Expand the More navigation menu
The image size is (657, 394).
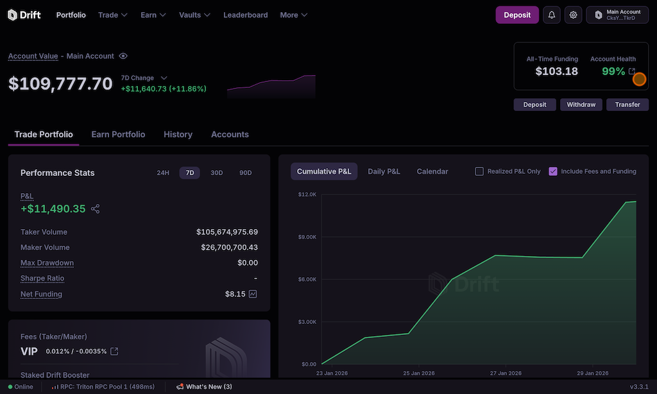293,15
